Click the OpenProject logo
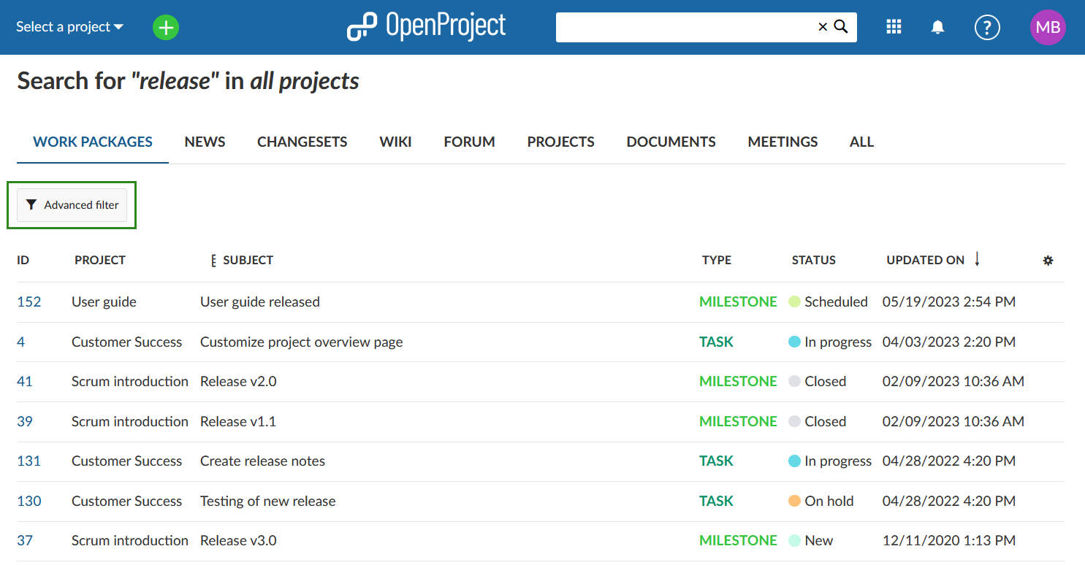This screenshot has height=565, width=1085. (426, 27)
